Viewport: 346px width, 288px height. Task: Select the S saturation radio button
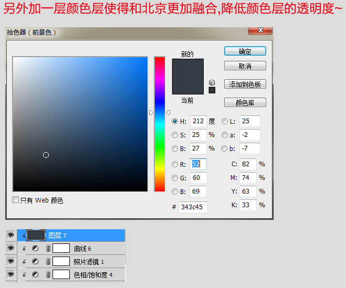175,135
